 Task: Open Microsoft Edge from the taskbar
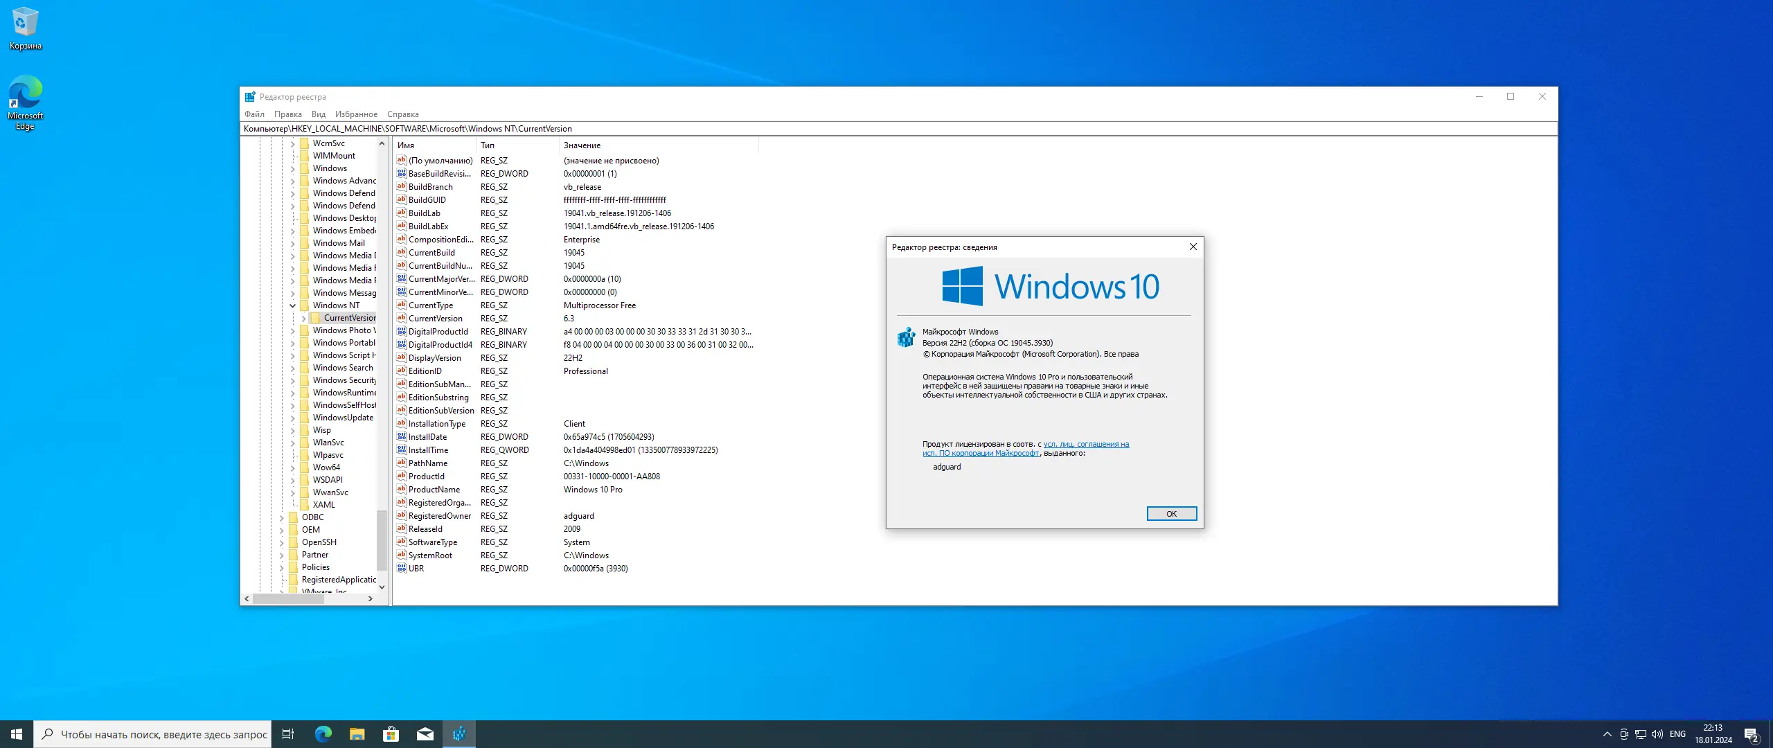(x=323, y=734)
